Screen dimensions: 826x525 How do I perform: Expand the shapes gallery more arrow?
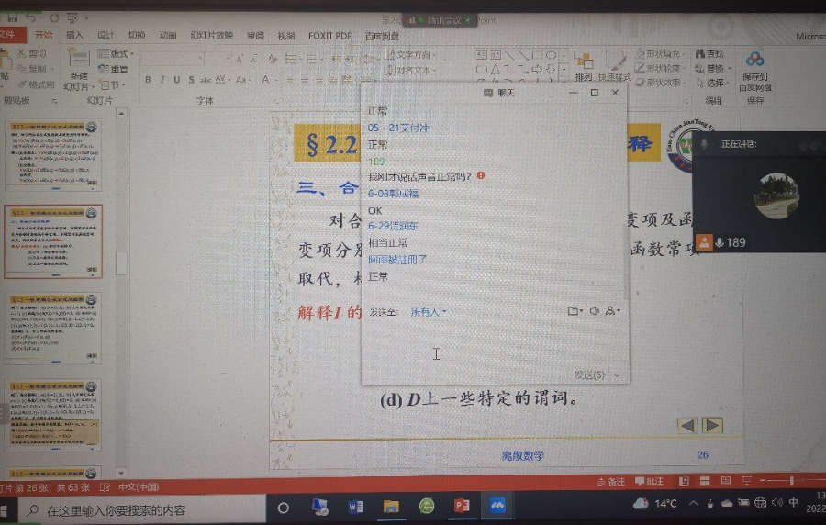tap(564, 83)
